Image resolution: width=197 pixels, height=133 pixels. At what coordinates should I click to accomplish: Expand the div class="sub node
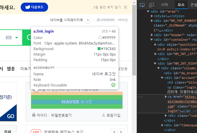[166, 116]
